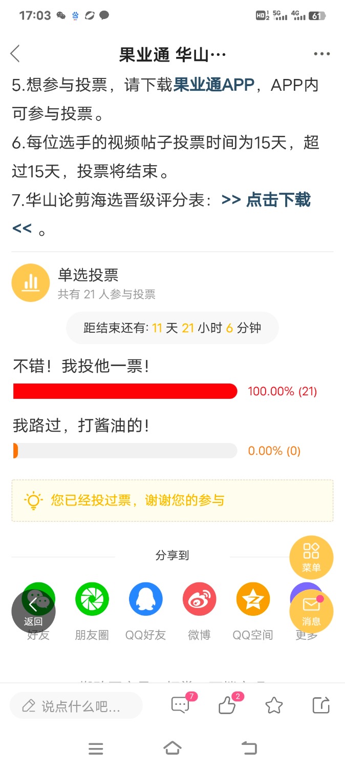Click the 果业通APP link
The image size is (345, 769).
pos(214,85)
